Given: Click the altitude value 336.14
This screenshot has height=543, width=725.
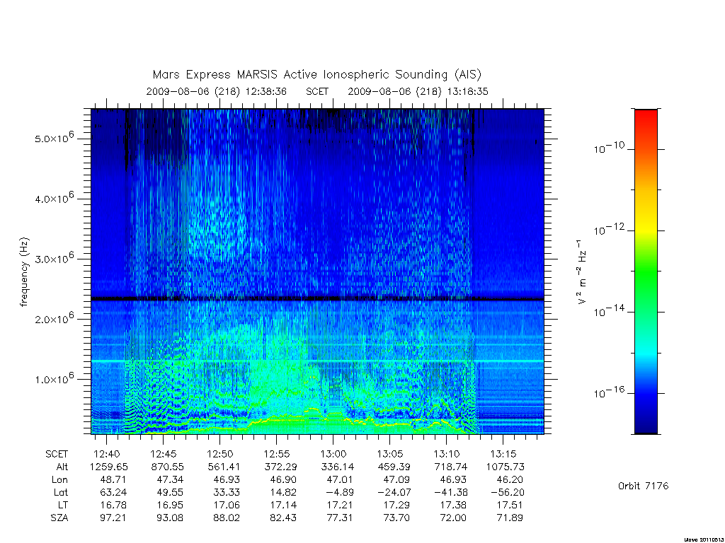Looking at the screenshot, I should click(x=337, y=467).
